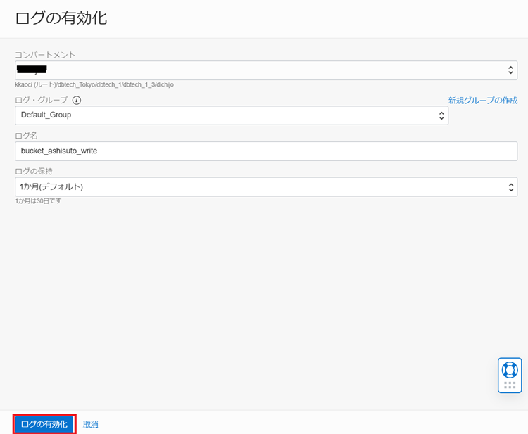Screen dimensions: 528x434
Task: Click the ログ名 field label
Action: [26, 135]
